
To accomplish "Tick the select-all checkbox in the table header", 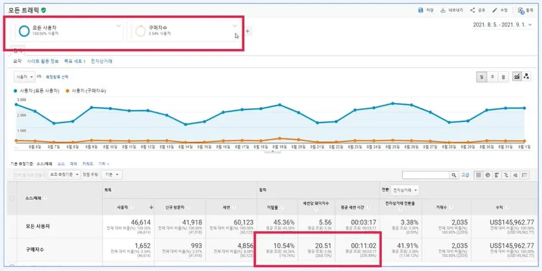I will click(x=12, y=198).
